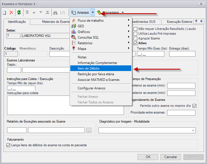The height and width of the screenshot is (164, 207).
Task: Click the Anexos paperclip button
Action: click(80, 12)
